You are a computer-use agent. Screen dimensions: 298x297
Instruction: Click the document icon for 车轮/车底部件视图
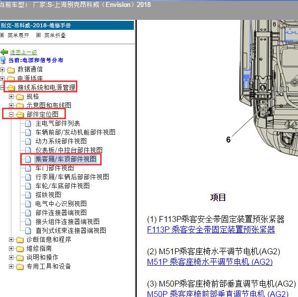(x=28, y=186)
